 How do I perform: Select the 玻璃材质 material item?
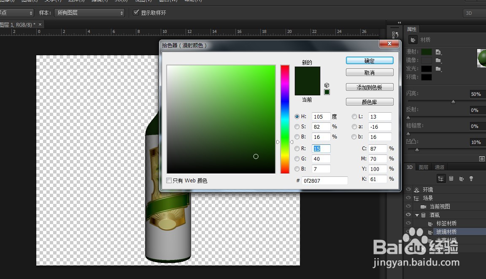click(446, 232)
